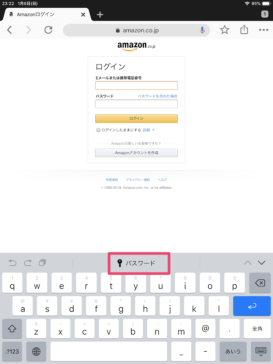Tap the keyboard undo arrow
This screenshot has height=364, width=273.
coord(13,262)
